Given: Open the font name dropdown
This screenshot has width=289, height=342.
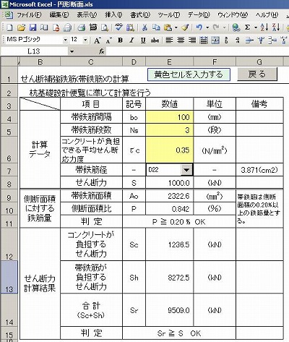Looking at the screenshot, I should pos(65,40).
